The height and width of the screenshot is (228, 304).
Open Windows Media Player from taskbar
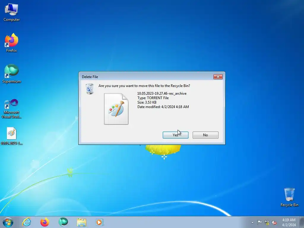click(100, 222)
